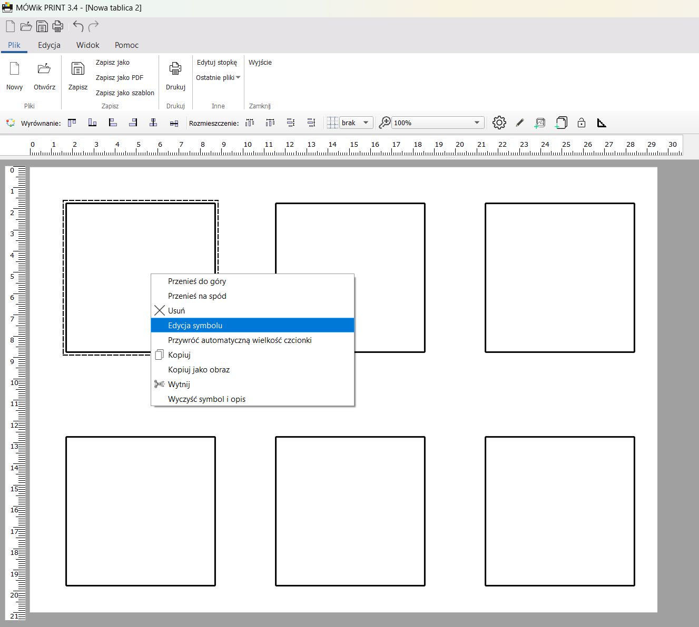Screen dimensions: 699x627
Task: Click the new document icon in quick access toolbar
Action: click(x=11, y=26)
